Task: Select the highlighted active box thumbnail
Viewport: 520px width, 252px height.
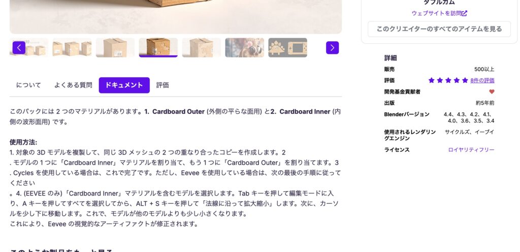Action: click(158, 48)
